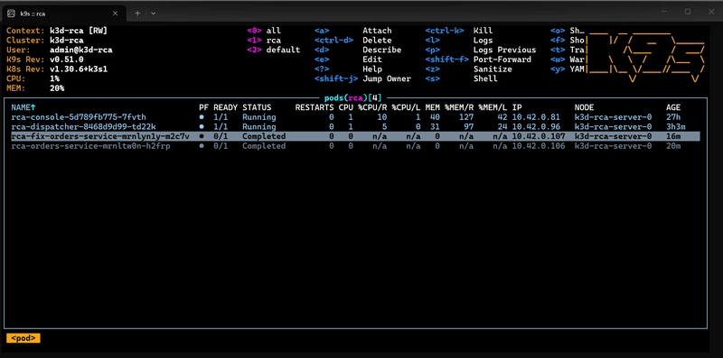This screenshot has height=358, width=723.
Task: Click IP 10.42.0.107 in the table
Action: [x=539, y=137]
